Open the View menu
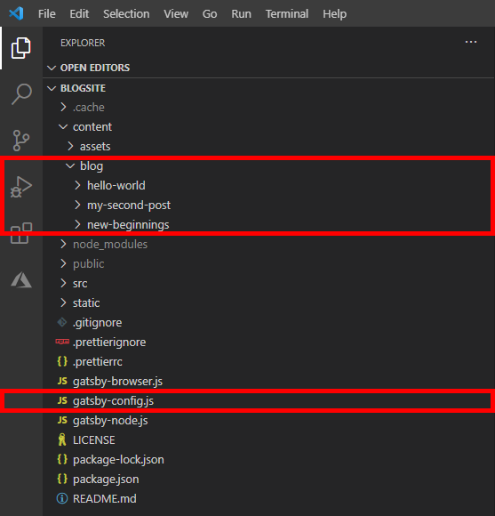 176,14
